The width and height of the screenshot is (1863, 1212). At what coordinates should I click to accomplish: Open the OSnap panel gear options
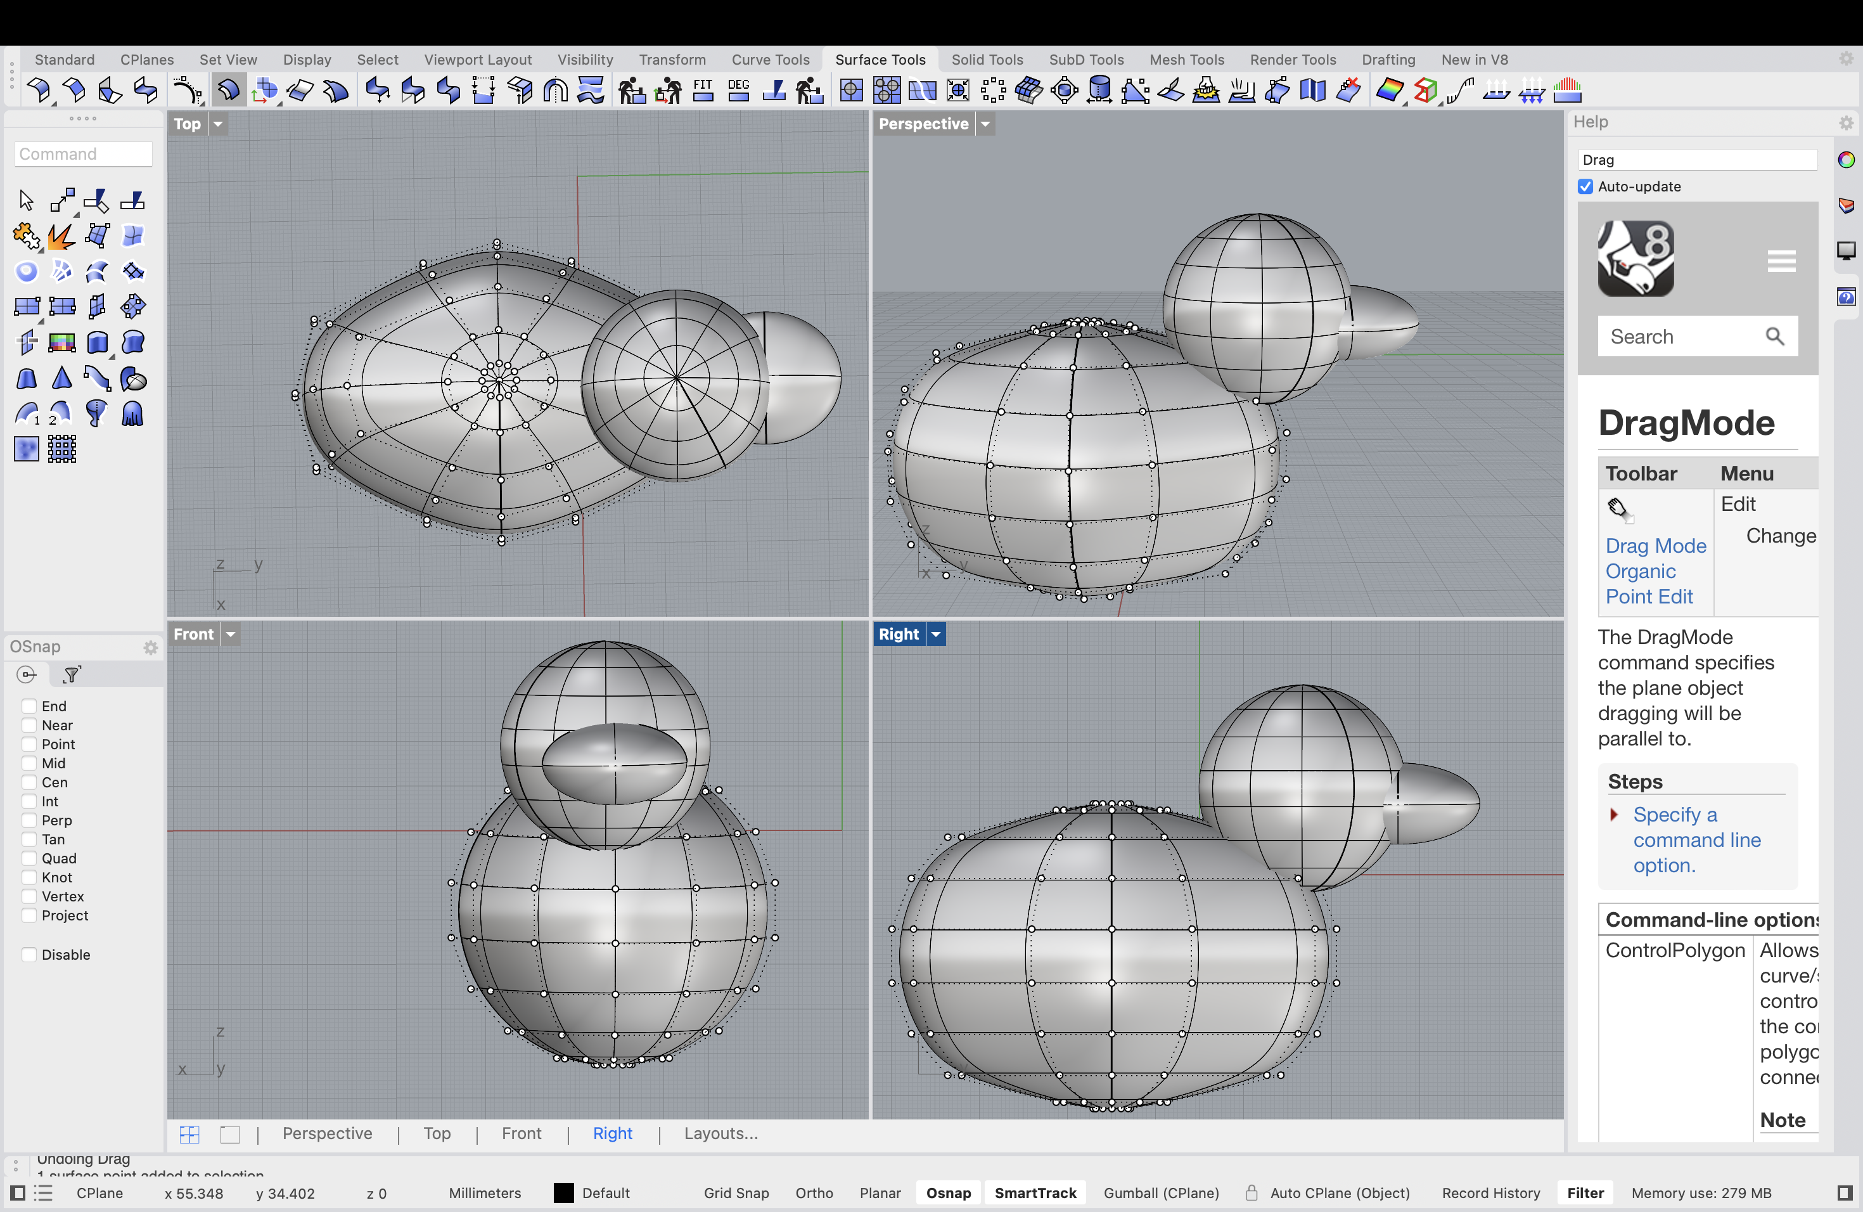(x=150, y=647)
